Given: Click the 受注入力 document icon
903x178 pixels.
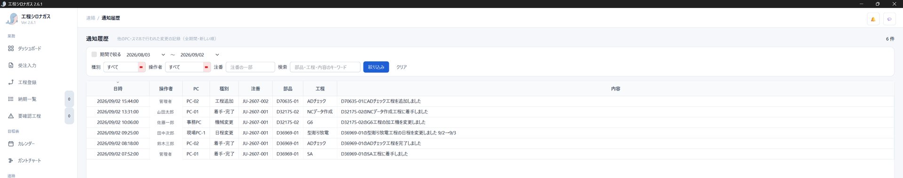Looking at the screenshot, I should [x=11, y=65].
